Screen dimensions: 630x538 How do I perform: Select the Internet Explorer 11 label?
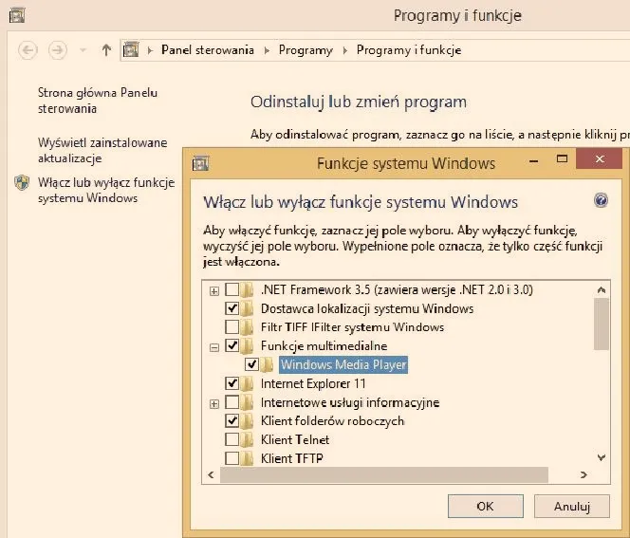(x=313, y=383)
